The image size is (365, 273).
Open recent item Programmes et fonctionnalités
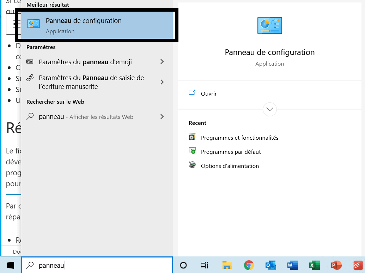pos(239,138)
